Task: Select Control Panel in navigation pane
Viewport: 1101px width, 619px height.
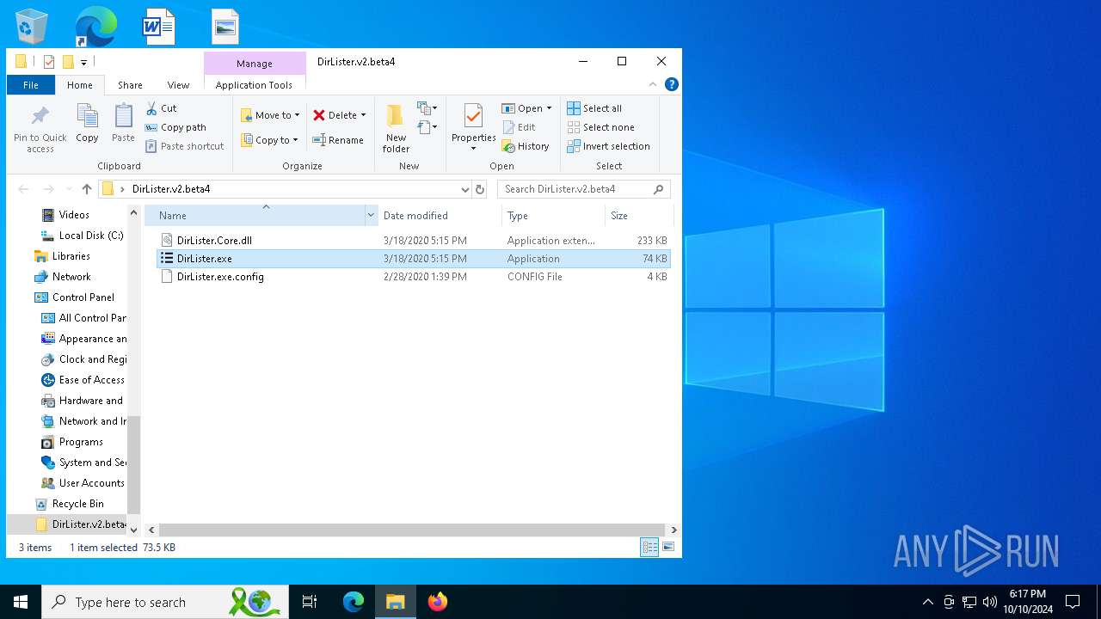Action: tap(83, 297)
